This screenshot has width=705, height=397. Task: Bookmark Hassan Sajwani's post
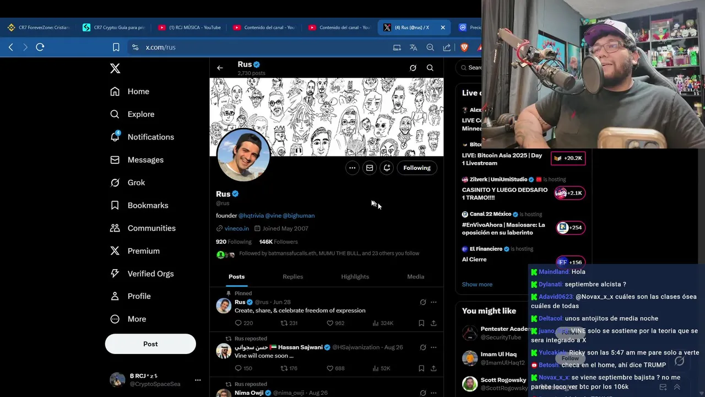[421, 368]
